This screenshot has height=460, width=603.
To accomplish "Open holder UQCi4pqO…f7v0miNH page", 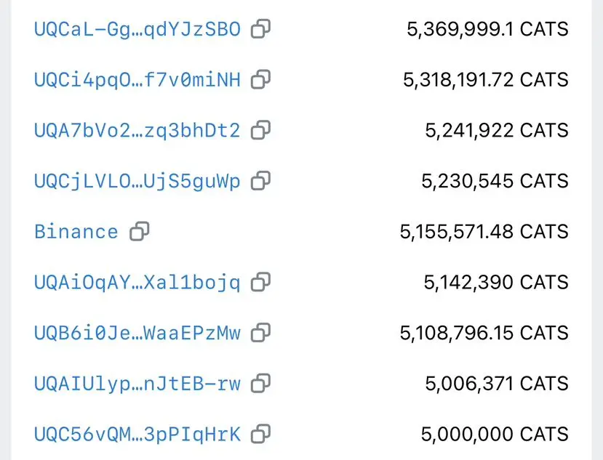I will coord(137,80).
